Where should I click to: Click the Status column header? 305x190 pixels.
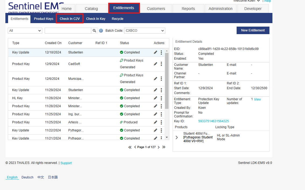pos(124,43)
